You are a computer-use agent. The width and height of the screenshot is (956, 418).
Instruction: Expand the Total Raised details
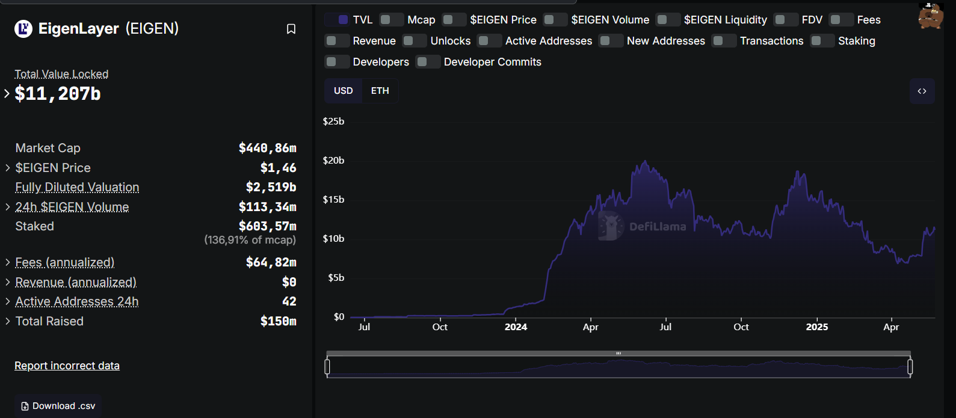pyautogui.click(x=8, y=321)
